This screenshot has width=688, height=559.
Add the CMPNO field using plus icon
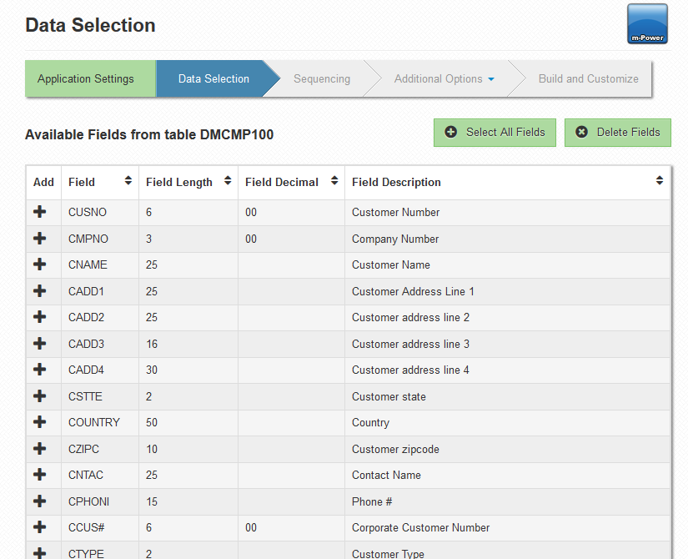click(39, 239)
